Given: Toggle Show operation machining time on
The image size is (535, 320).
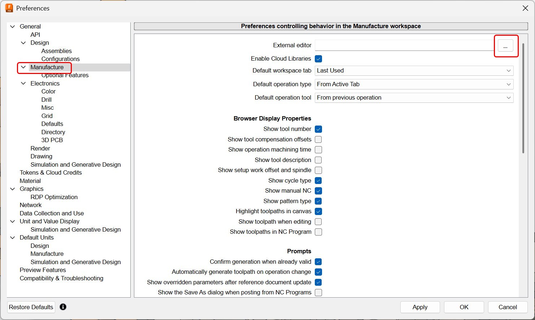Looking at the screenshot, I should click(318, 149).
